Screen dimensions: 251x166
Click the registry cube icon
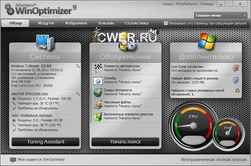[98, 117]
